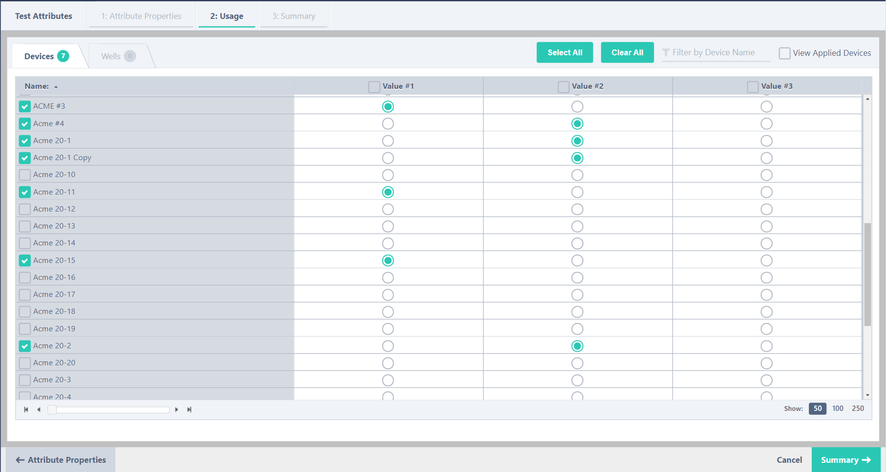
Task: Uncheck the ACME #3 device checkbox
Action: (25, 106)
